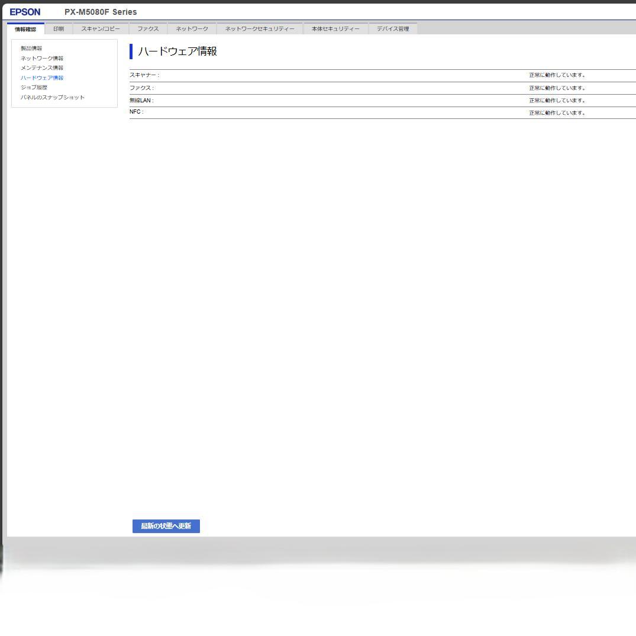Click the スキャナー row label

pyautogui.click(x=144, y=75)
